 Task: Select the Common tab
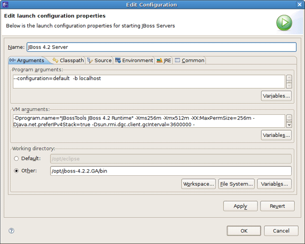coord(190,61)
